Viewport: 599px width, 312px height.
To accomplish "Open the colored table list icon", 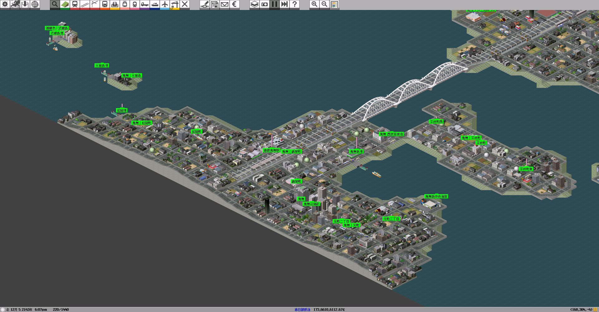I will [334, 5].
